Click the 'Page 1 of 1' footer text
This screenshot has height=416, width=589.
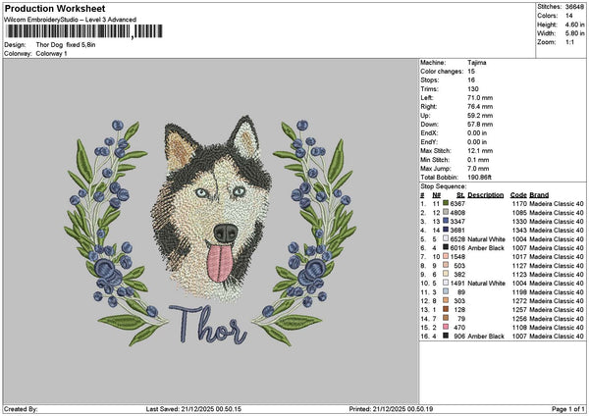click(x=568, y=409)
